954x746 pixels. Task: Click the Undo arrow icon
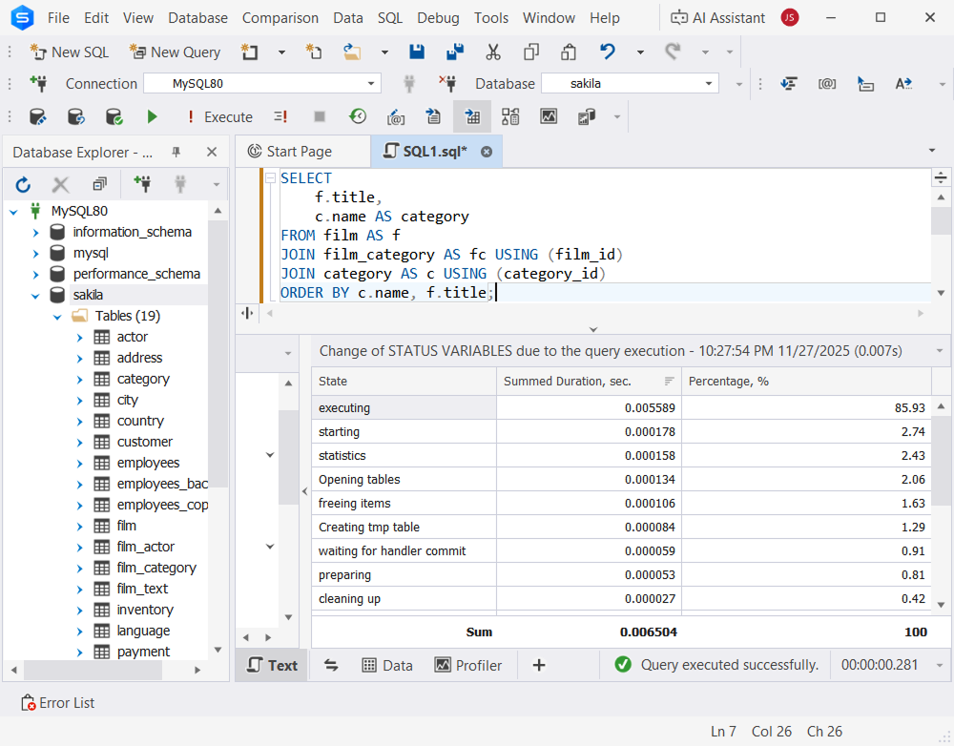pos(607,52)
